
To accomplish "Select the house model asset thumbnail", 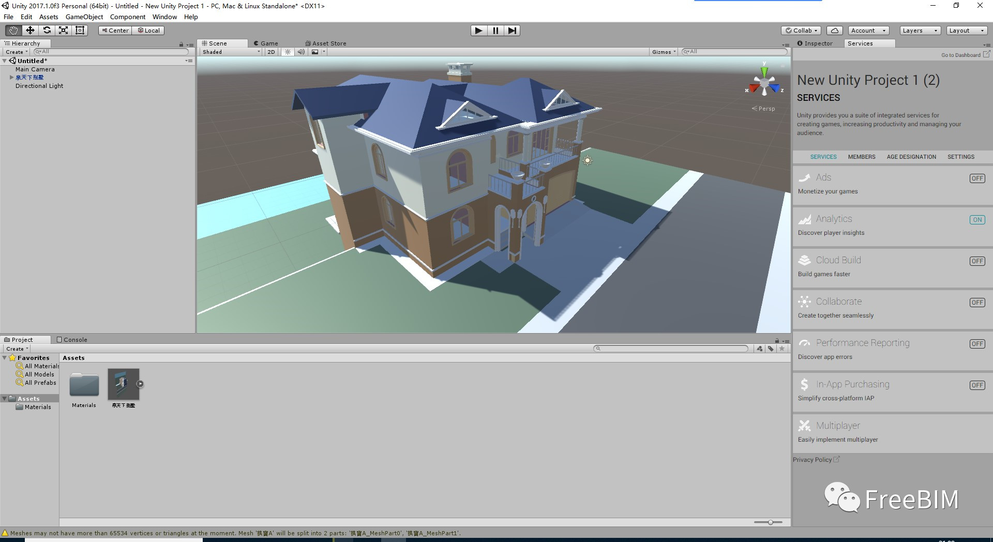I will (x=124, y=384).
